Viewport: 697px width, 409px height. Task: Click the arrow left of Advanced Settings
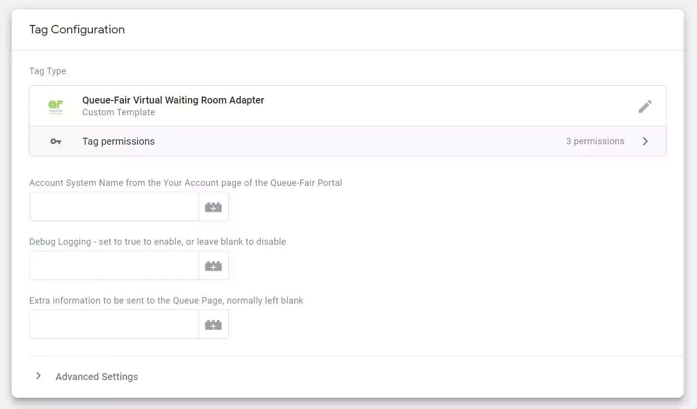[38, 376]
